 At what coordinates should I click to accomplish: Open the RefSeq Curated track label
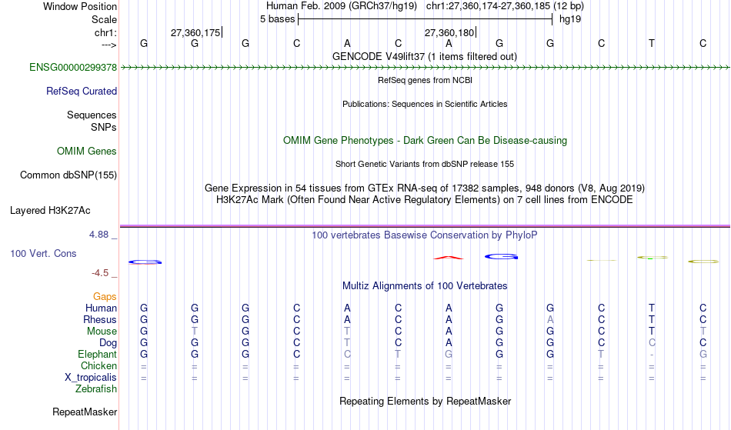coord(82,91)
